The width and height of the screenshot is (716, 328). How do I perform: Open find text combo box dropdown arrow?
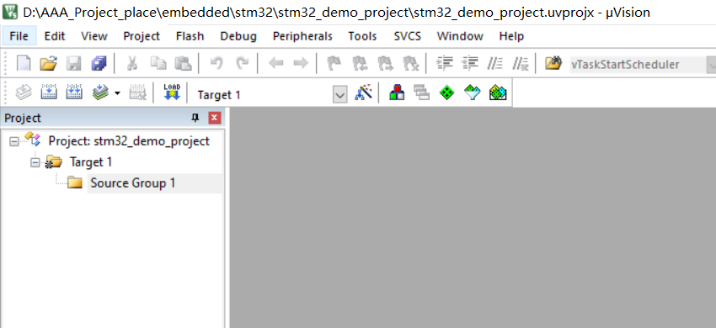711,66
